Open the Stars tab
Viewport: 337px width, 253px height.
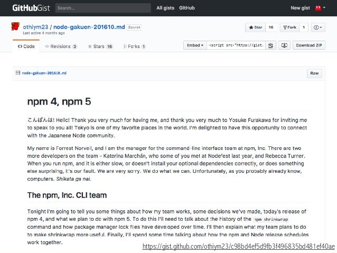click(x=100, y=46)
